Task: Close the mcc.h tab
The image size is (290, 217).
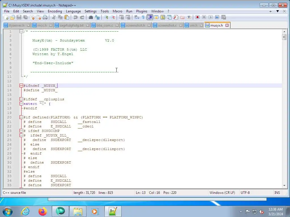Action: click(51, 25)
